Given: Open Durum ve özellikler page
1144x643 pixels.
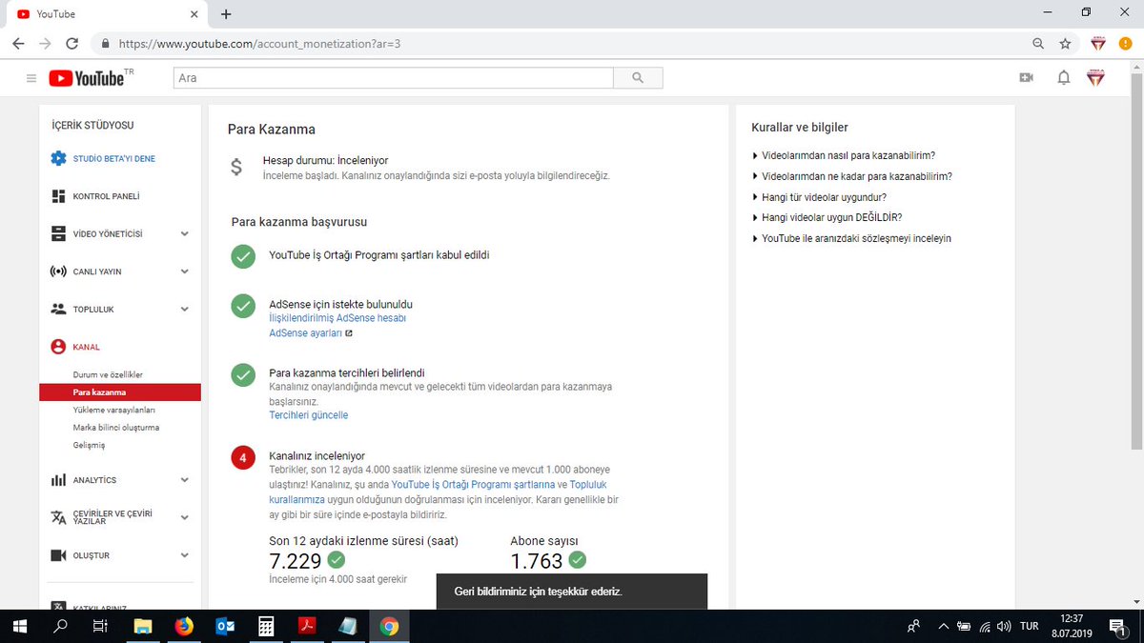Looking at the screenshot, I should pos(108,374).
